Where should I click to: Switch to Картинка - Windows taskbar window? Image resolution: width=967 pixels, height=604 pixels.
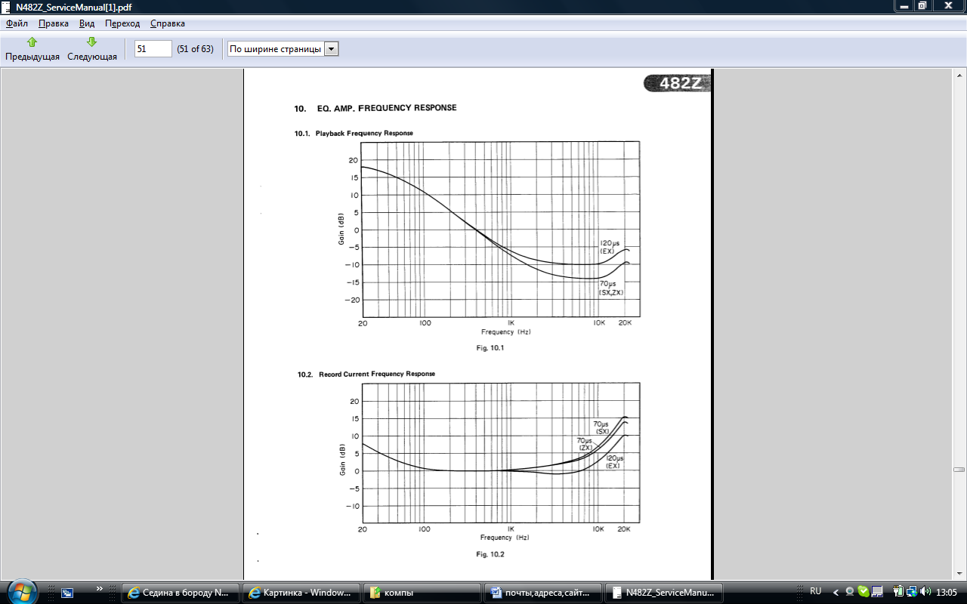click(x=301, y=593)
